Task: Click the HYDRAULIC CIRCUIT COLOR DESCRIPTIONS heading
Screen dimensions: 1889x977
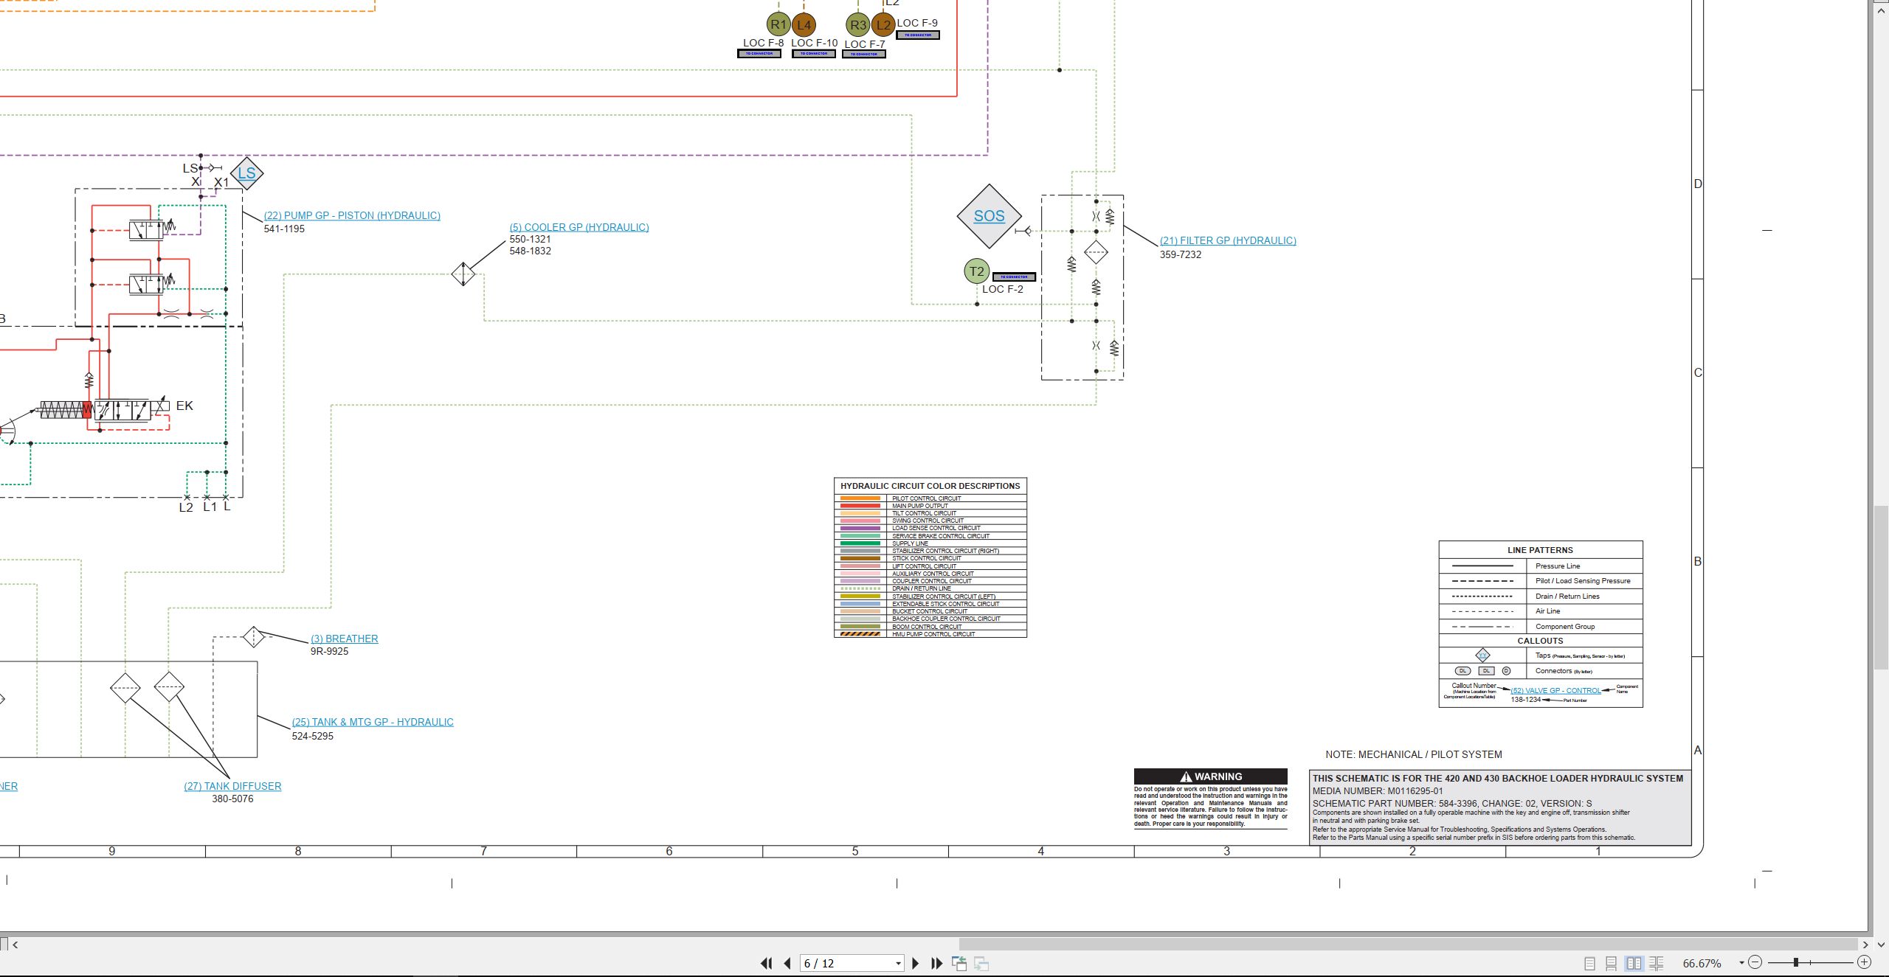Action: coord(930,486)
